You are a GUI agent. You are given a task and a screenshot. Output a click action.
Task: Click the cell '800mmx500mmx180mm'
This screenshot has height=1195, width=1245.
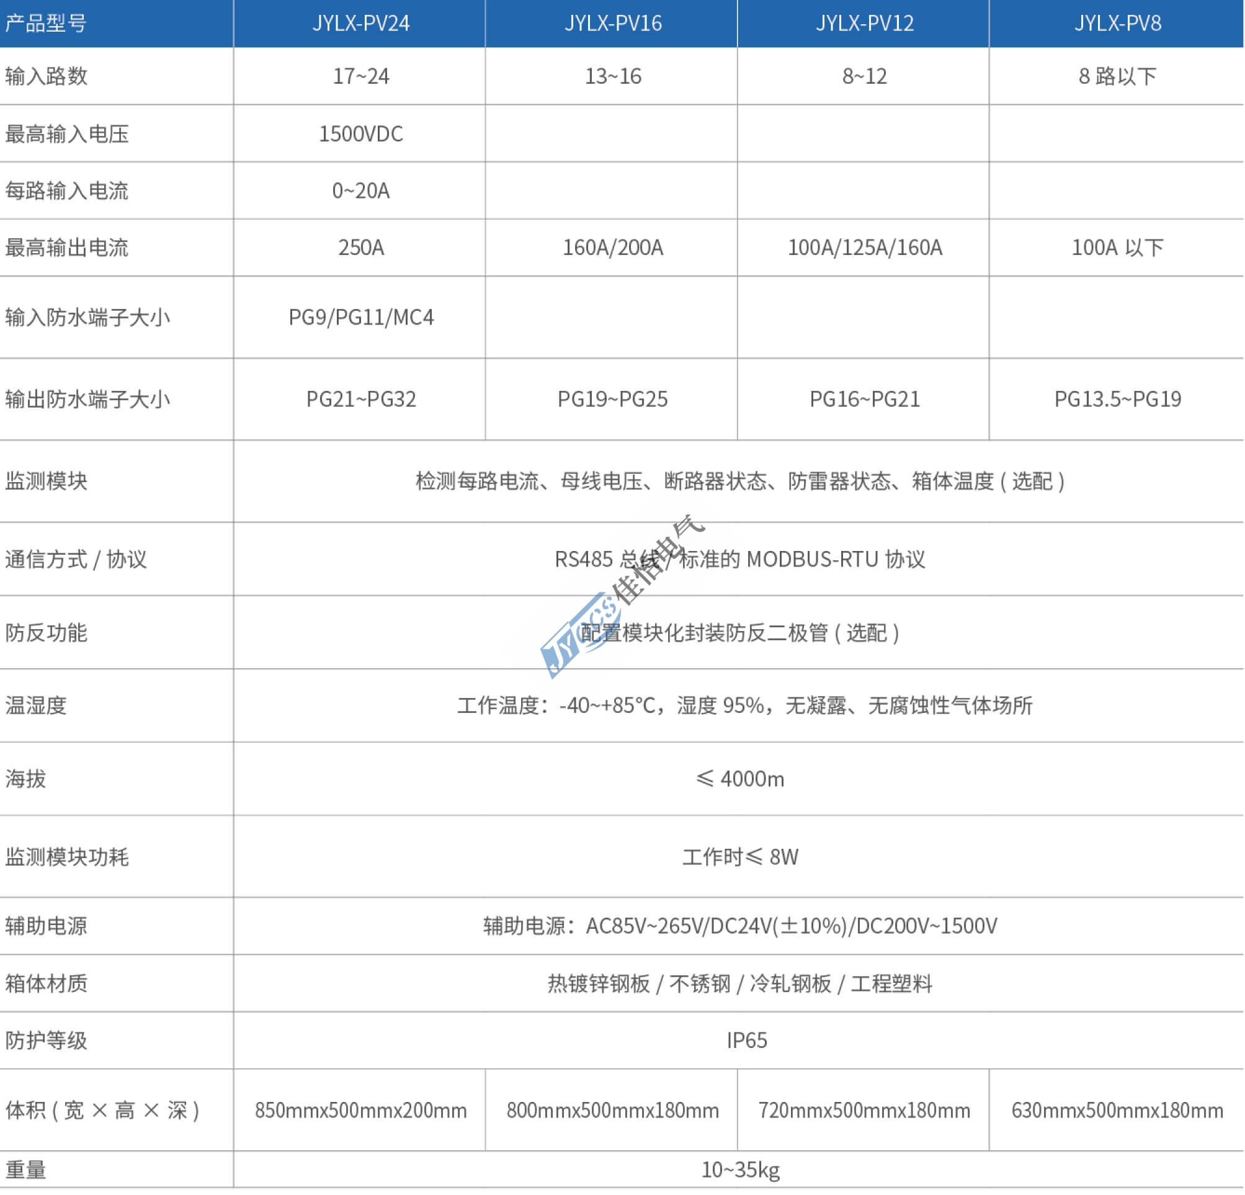613,1111
